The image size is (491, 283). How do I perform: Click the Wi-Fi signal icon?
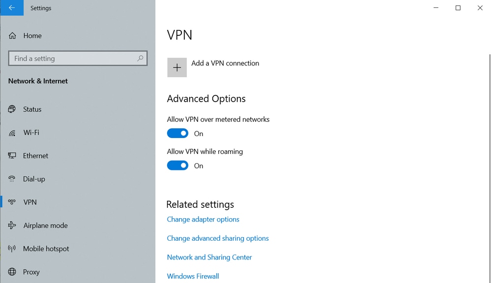12,133
